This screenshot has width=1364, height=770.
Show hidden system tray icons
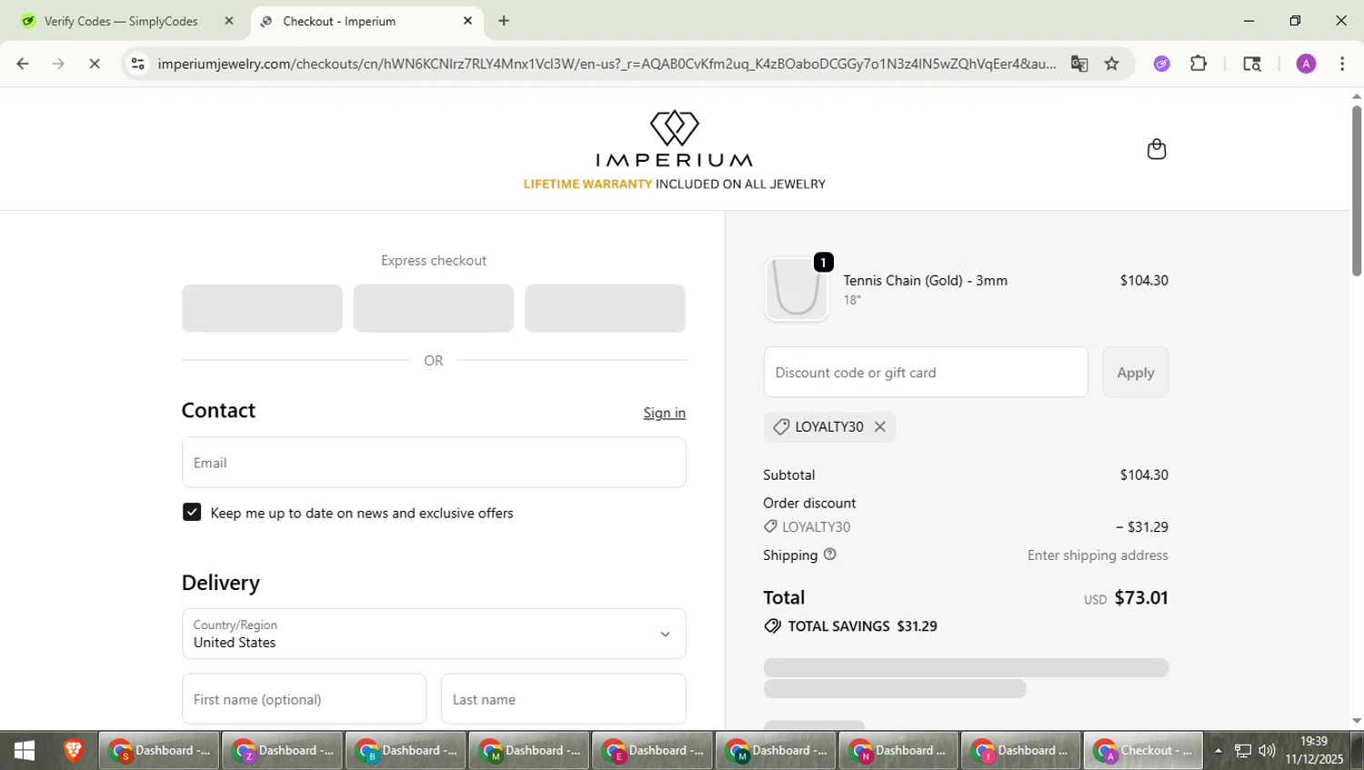click(x=1218, y=750)
